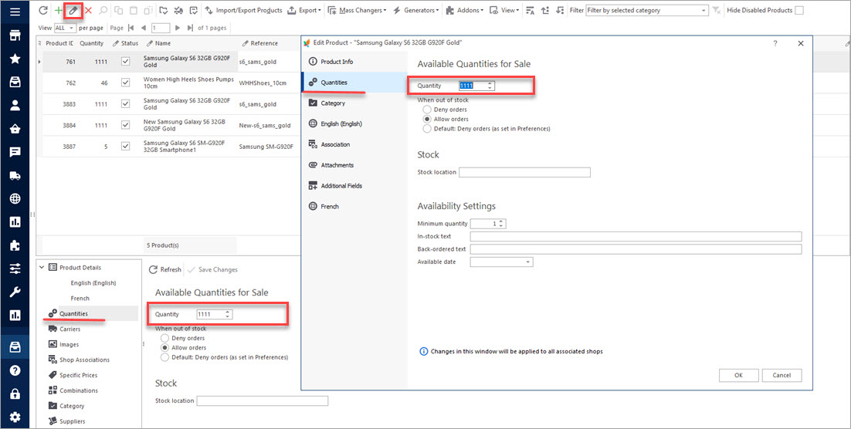Toggle Hide Disabled Products checkbox
The width and height of the screenshot is (851, 429).
(x=799, y=10)
